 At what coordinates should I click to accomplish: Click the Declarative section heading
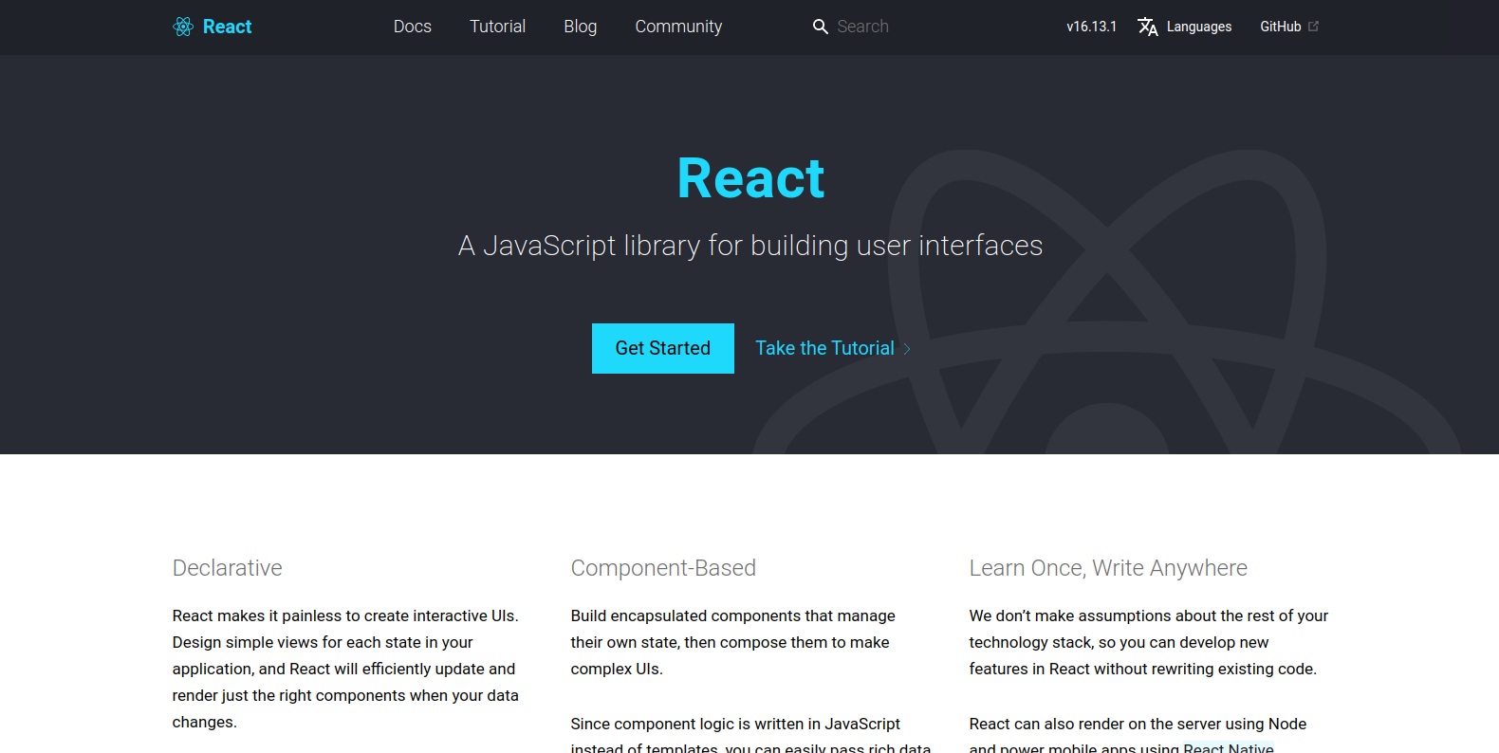click(x=228, y=568)
